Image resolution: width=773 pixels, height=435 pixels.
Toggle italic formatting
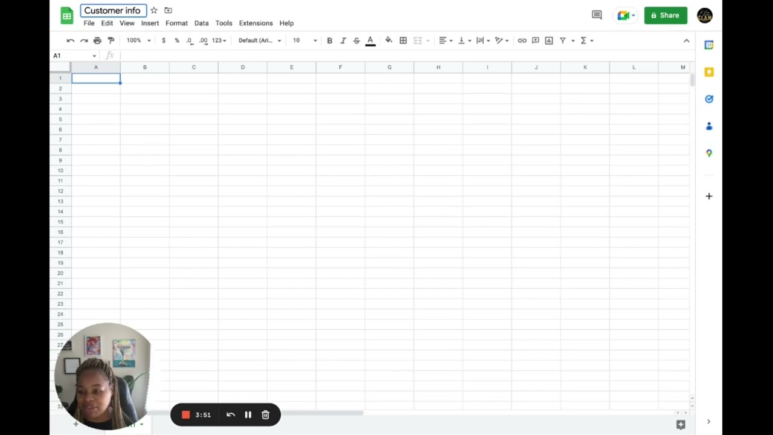click(343, 40)
